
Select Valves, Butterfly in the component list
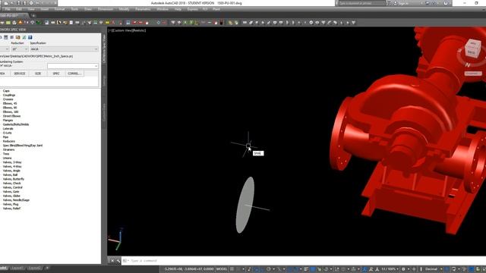click(x=14, y=179)
